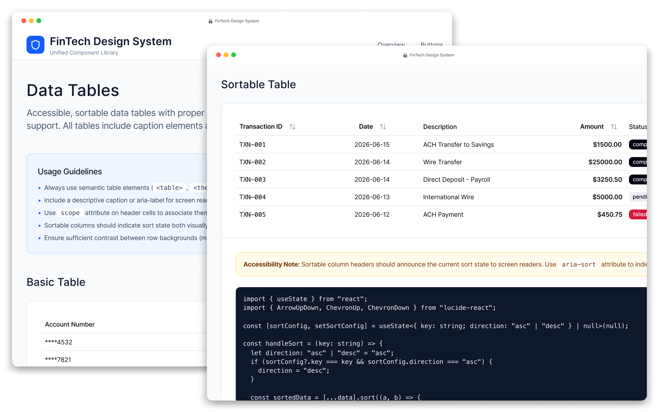Screen dimensions: 659x412
Task: Click the Accessibility Note label
Action: click(x=271, y=264)
